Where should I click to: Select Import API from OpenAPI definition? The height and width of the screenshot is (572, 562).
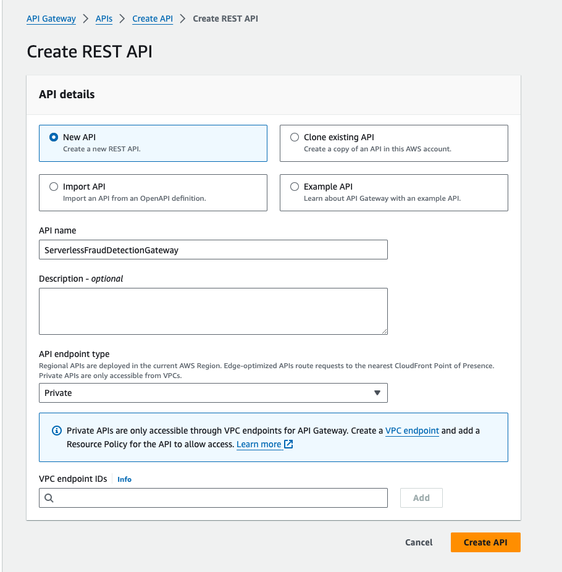coord(54,187)
